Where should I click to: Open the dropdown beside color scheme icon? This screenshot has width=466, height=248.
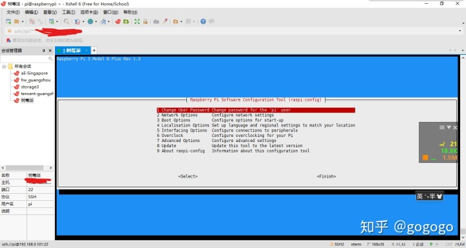point(83,22)
